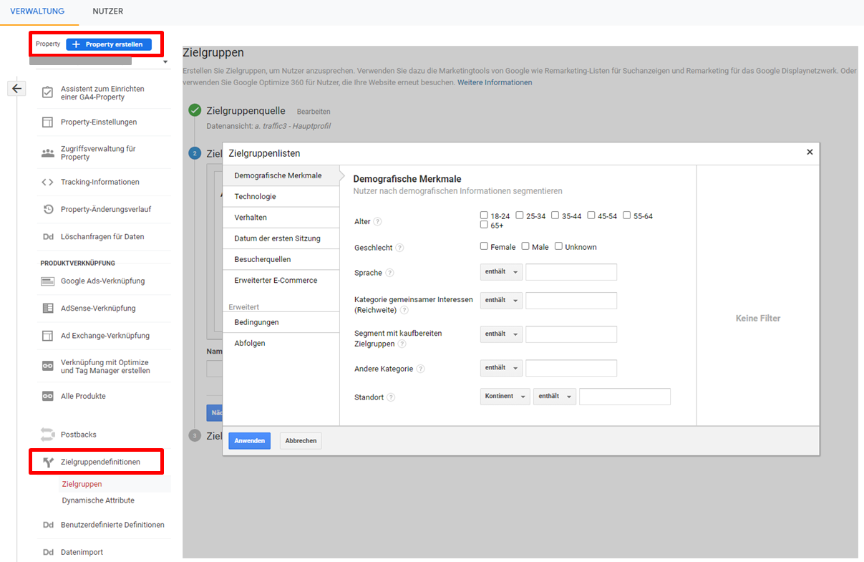The height and width of the screenshot is (562, 864).
Task: Open the AdSense-Verknüpfung settings
Action: 47,308
